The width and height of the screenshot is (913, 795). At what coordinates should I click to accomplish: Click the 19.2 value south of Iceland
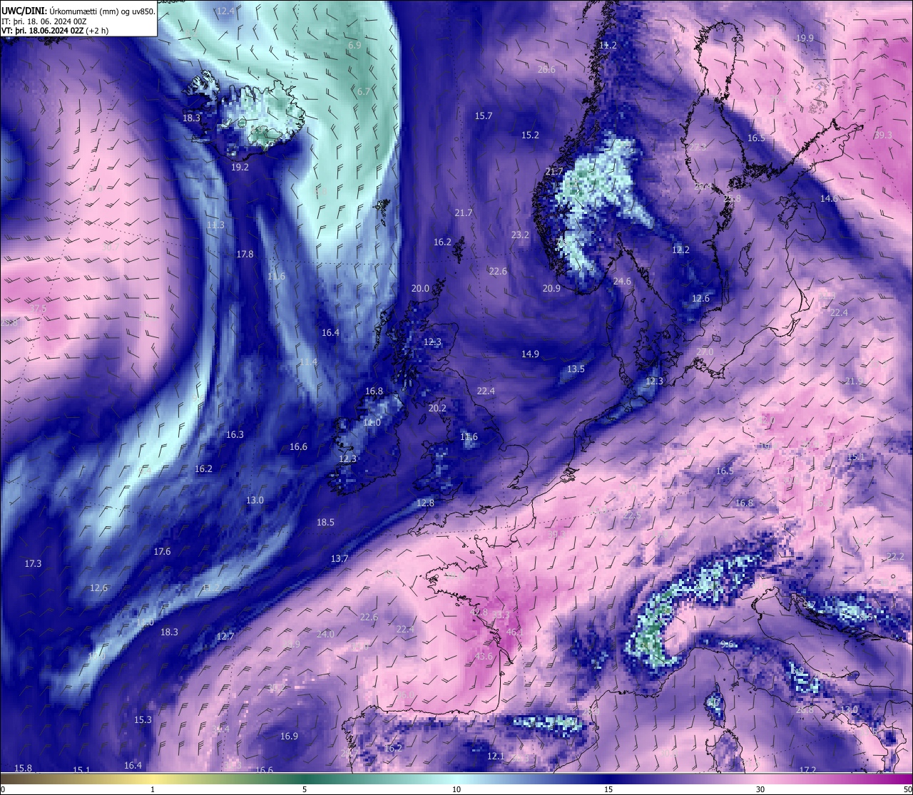240,167
